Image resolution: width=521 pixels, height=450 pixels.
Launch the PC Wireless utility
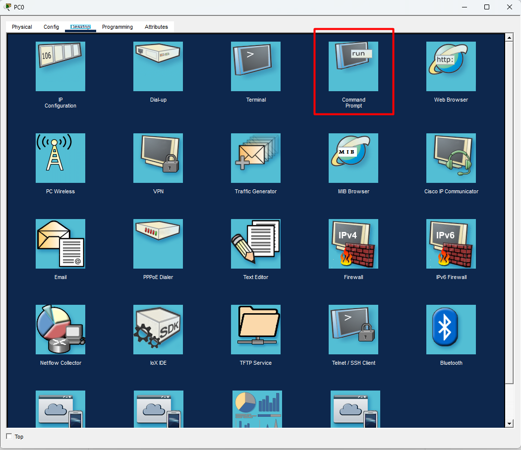[60, 158]
